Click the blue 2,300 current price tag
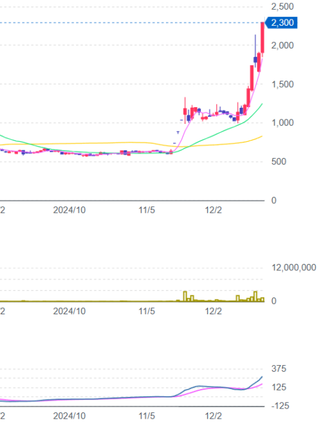323x422 pixels. click(x=281, y=23)
